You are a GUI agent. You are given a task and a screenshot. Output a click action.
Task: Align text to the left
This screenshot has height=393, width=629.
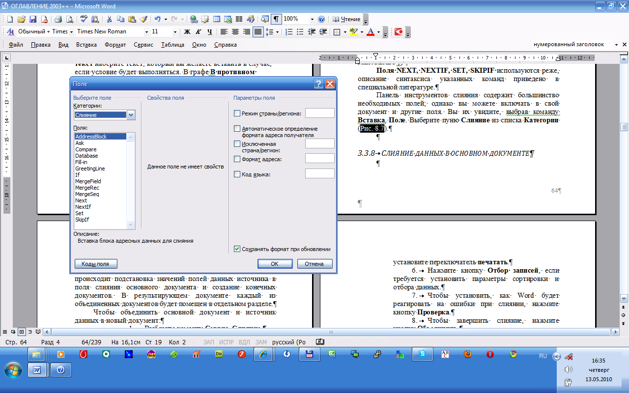[x=224, y=31]
